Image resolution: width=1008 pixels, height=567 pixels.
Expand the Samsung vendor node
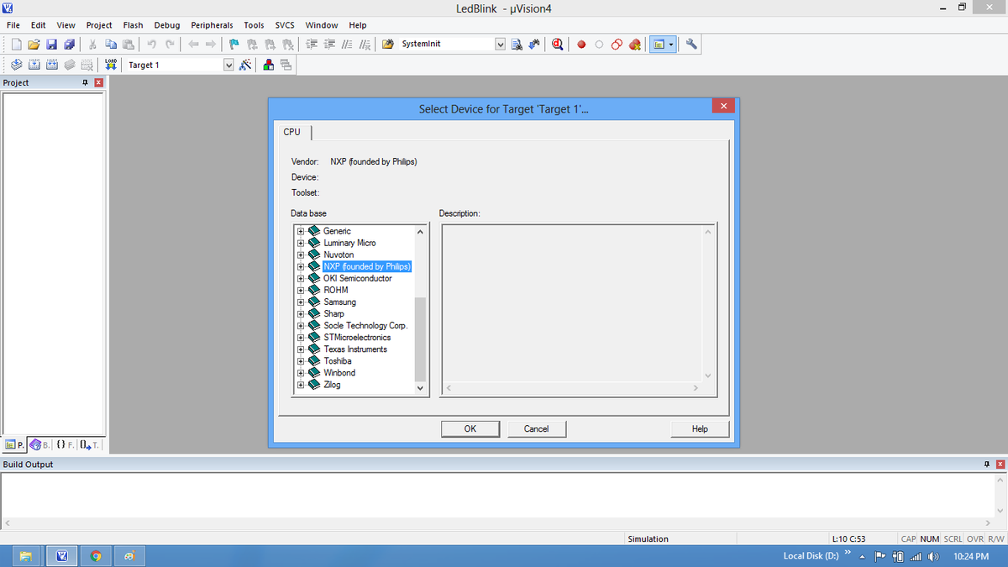pyautogui.click(x=300, y=302)
